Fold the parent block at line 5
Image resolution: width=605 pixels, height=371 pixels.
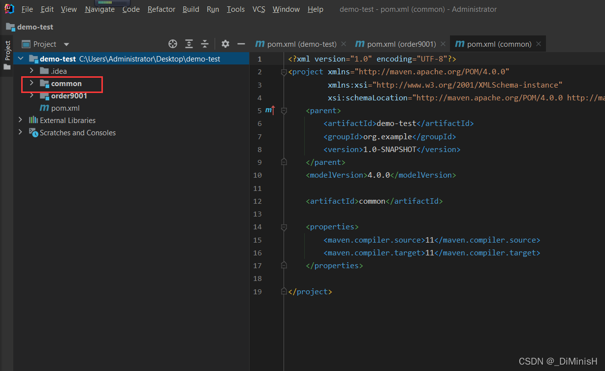(284, 111)
